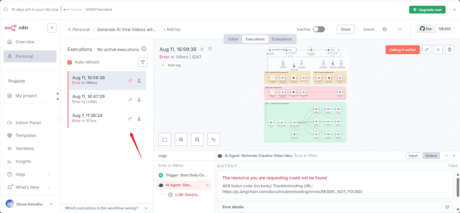The width and height of the screenshot is (460, 213).
Task: Reset the canvas zoom
Action: click(x=213, y=140)
